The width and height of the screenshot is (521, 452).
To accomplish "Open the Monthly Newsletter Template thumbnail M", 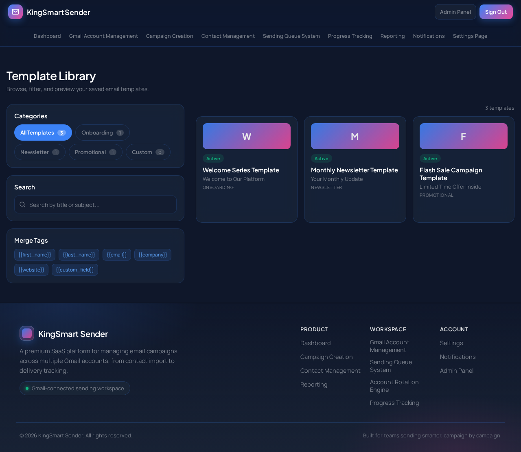I will (x=355, y=136).
